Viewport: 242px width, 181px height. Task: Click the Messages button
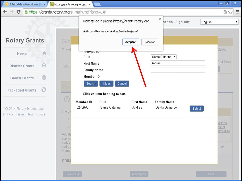click(x=139, y=174)
